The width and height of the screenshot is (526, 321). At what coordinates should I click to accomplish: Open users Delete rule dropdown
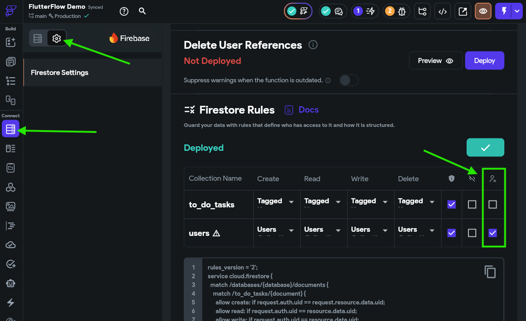[x=418, y=233]
